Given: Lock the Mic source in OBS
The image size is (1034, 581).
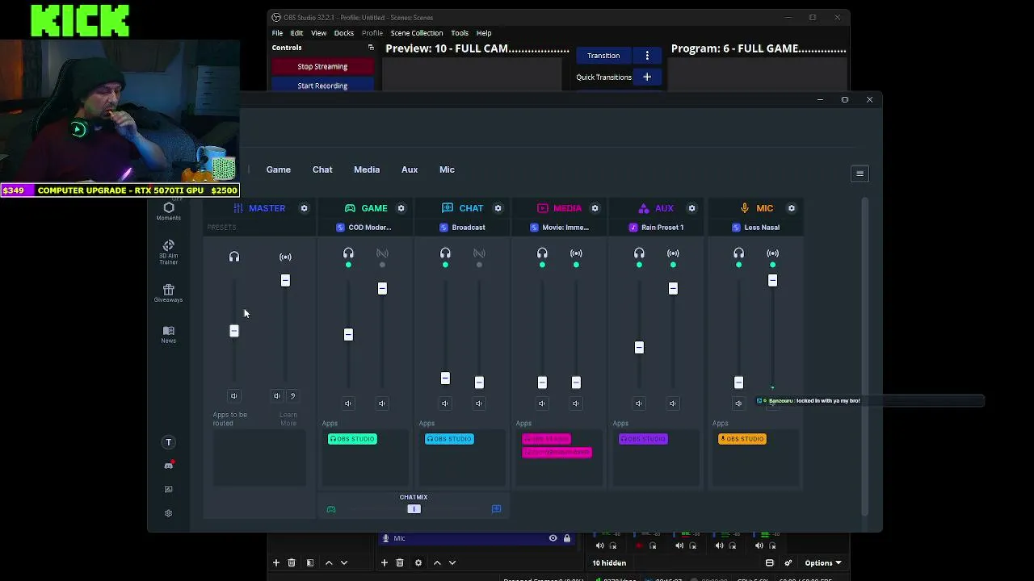Looking at the screenshot, I should 567,538.
